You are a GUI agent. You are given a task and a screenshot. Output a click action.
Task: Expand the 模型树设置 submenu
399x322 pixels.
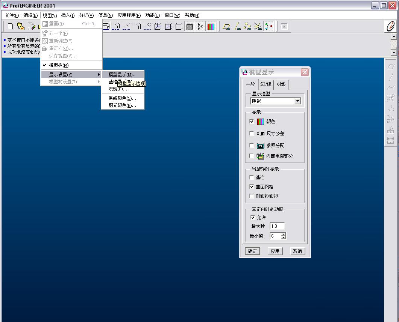coord(72,82)
